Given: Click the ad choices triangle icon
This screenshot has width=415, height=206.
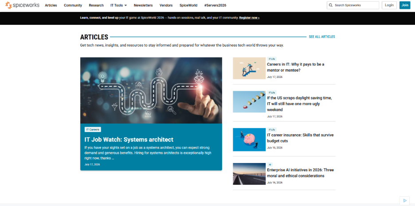Looking at the screenshot, I should click(x=405, y=201).
